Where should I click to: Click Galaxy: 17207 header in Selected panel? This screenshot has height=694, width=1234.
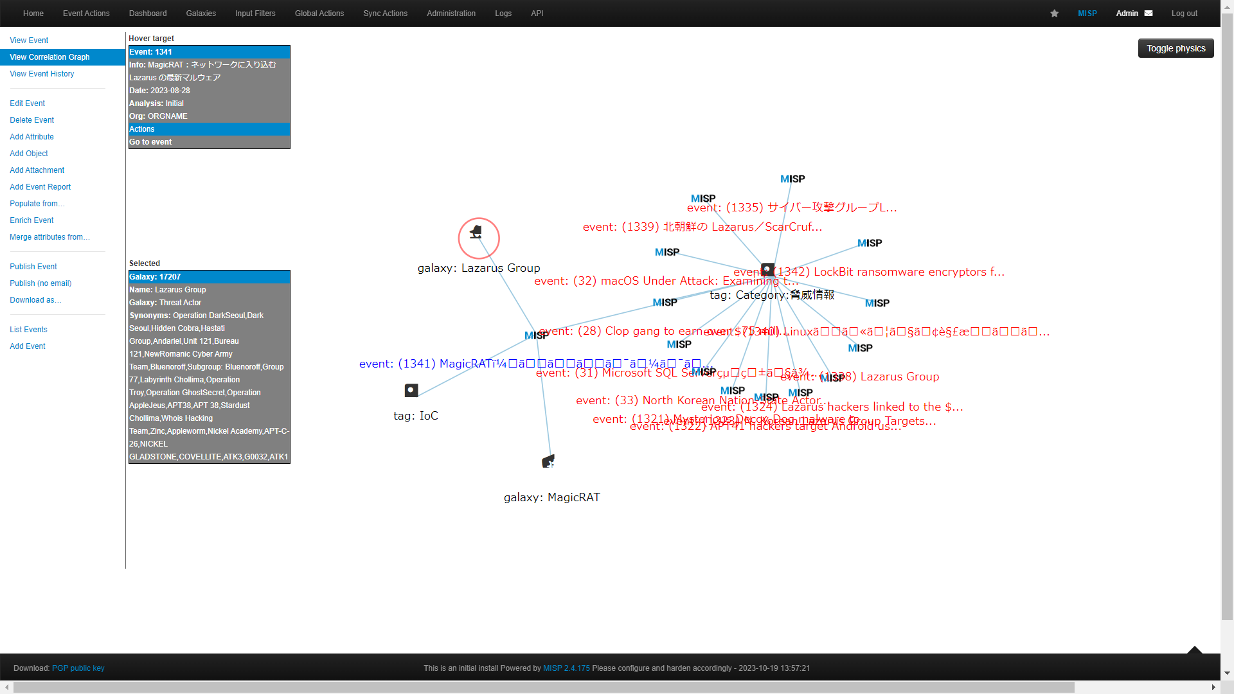[x=210, y=277]
